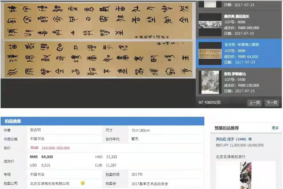This screenshot has height=189, width=283.
Task: Open the 梁洪亮 源远流长 lot thumbnail
Action: (210, 25)
